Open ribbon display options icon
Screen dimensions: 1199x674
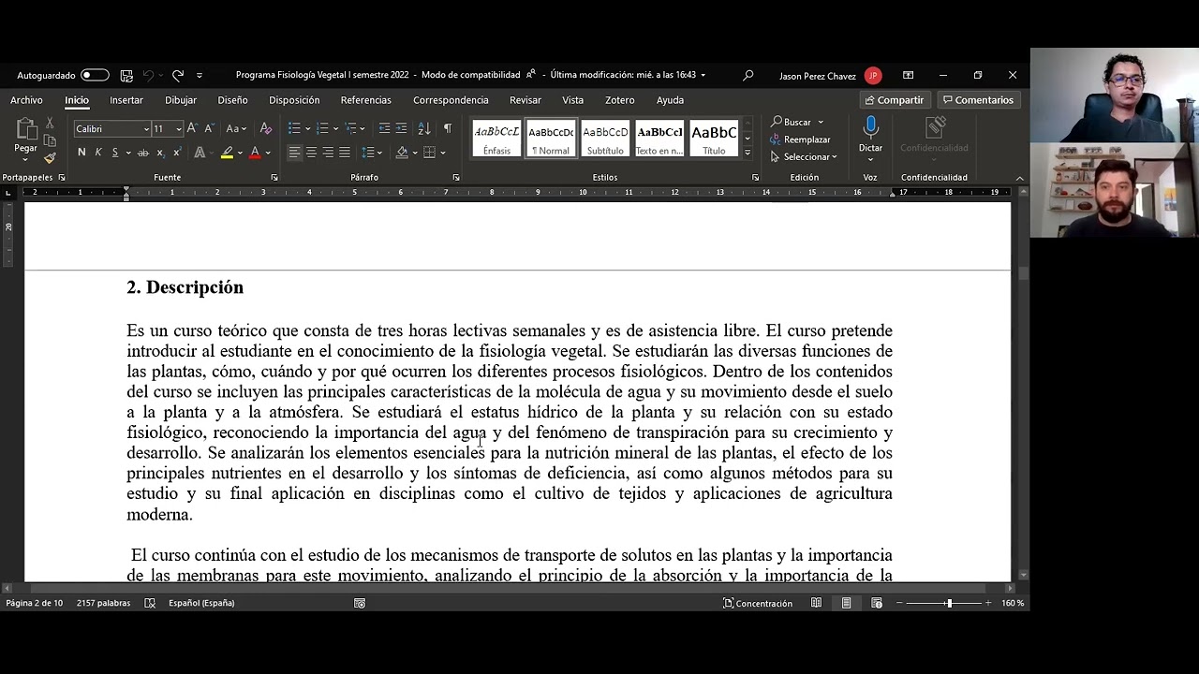[x=908, y=75]
